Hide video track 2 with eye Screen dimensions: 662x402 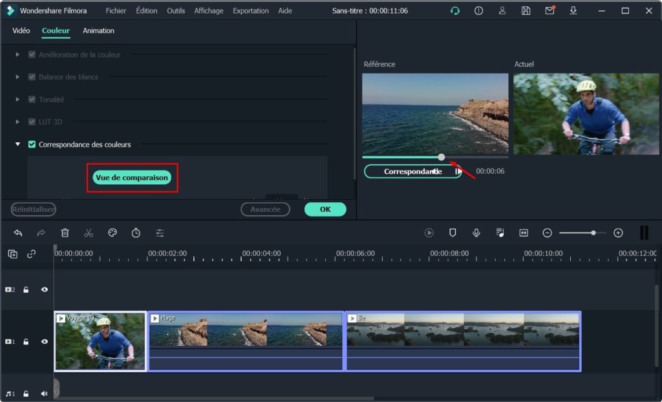[45, 290]
